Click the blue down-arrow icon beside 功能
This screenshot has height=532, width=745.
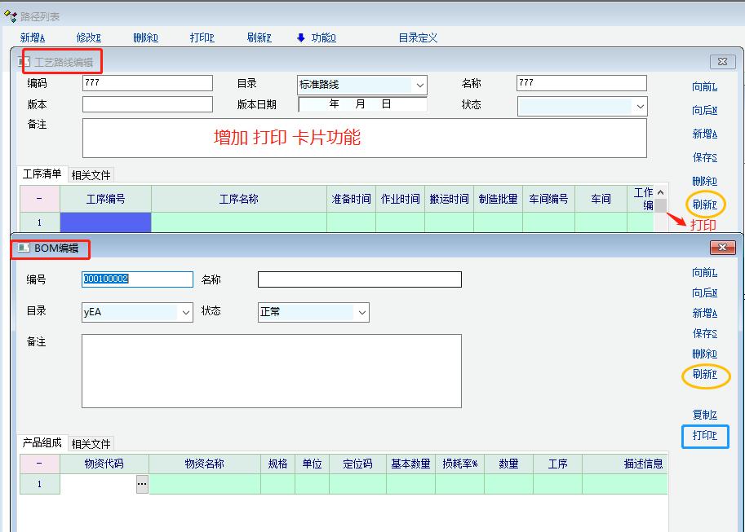pos(300,37)
